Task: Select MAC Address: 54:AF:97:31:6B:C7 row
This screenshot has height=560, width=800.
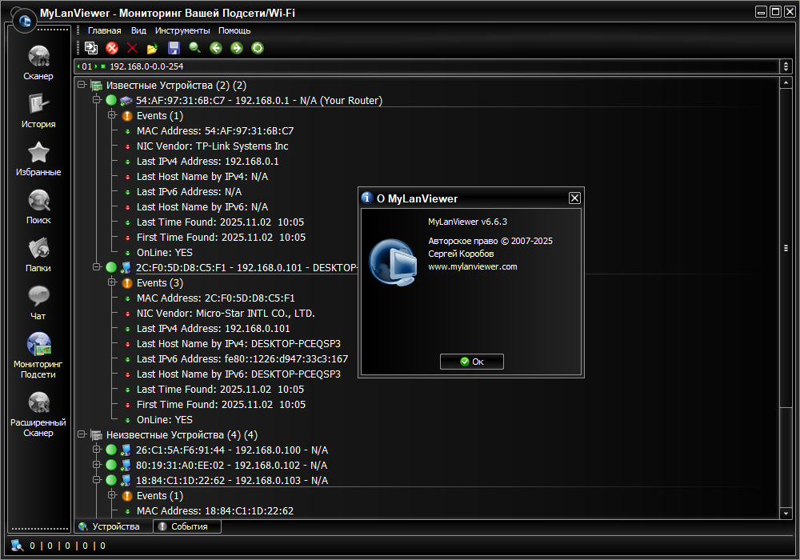Action: [x=214, y=130]
